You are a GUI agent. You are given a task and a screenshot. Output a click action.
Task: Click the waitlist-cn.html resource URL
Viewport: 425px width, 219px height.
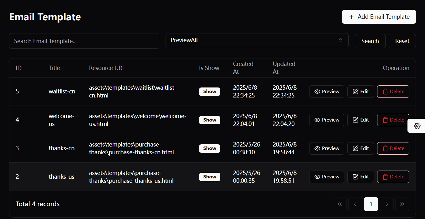tap(133, 92)
